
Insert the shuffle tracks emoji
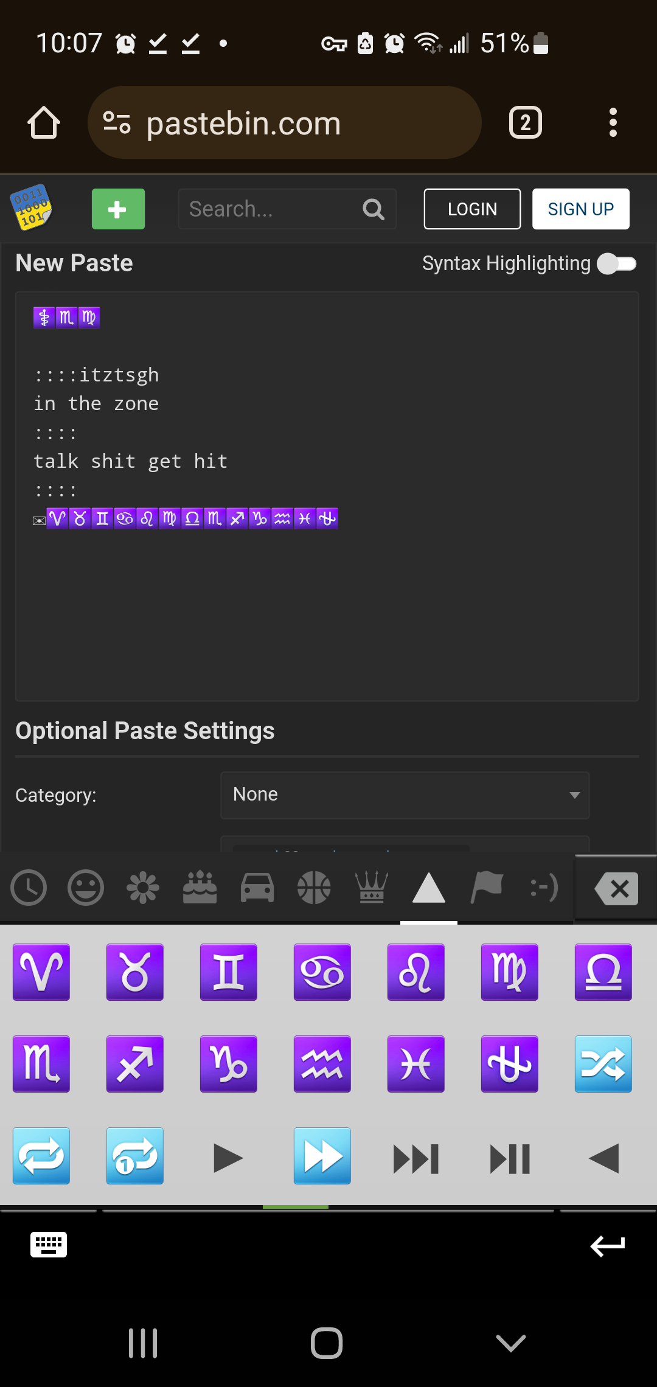click(603, 1064)
